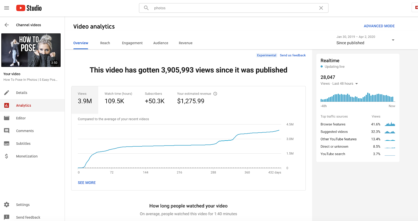Viewport: 418px width, 221px height.
Task: Open Settings gear in sidebar
Action: coord(7,205)
